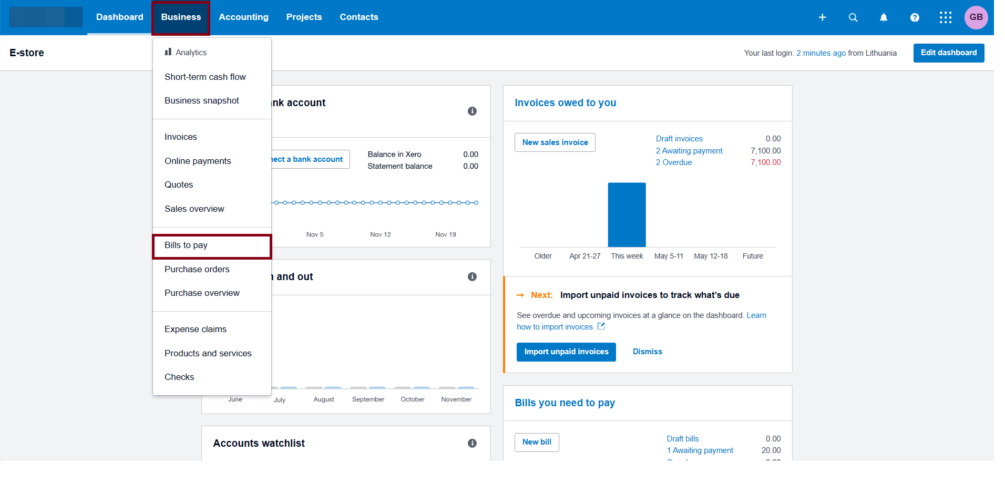Select Purchase overview

click(x=212, y=293)
